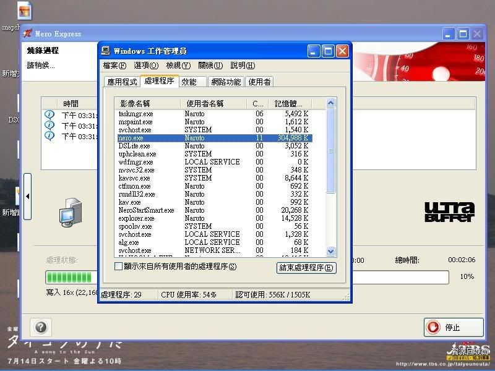Click the process list scroll down arrow
This screenshot has height=371, width=495.
point(330,252)
